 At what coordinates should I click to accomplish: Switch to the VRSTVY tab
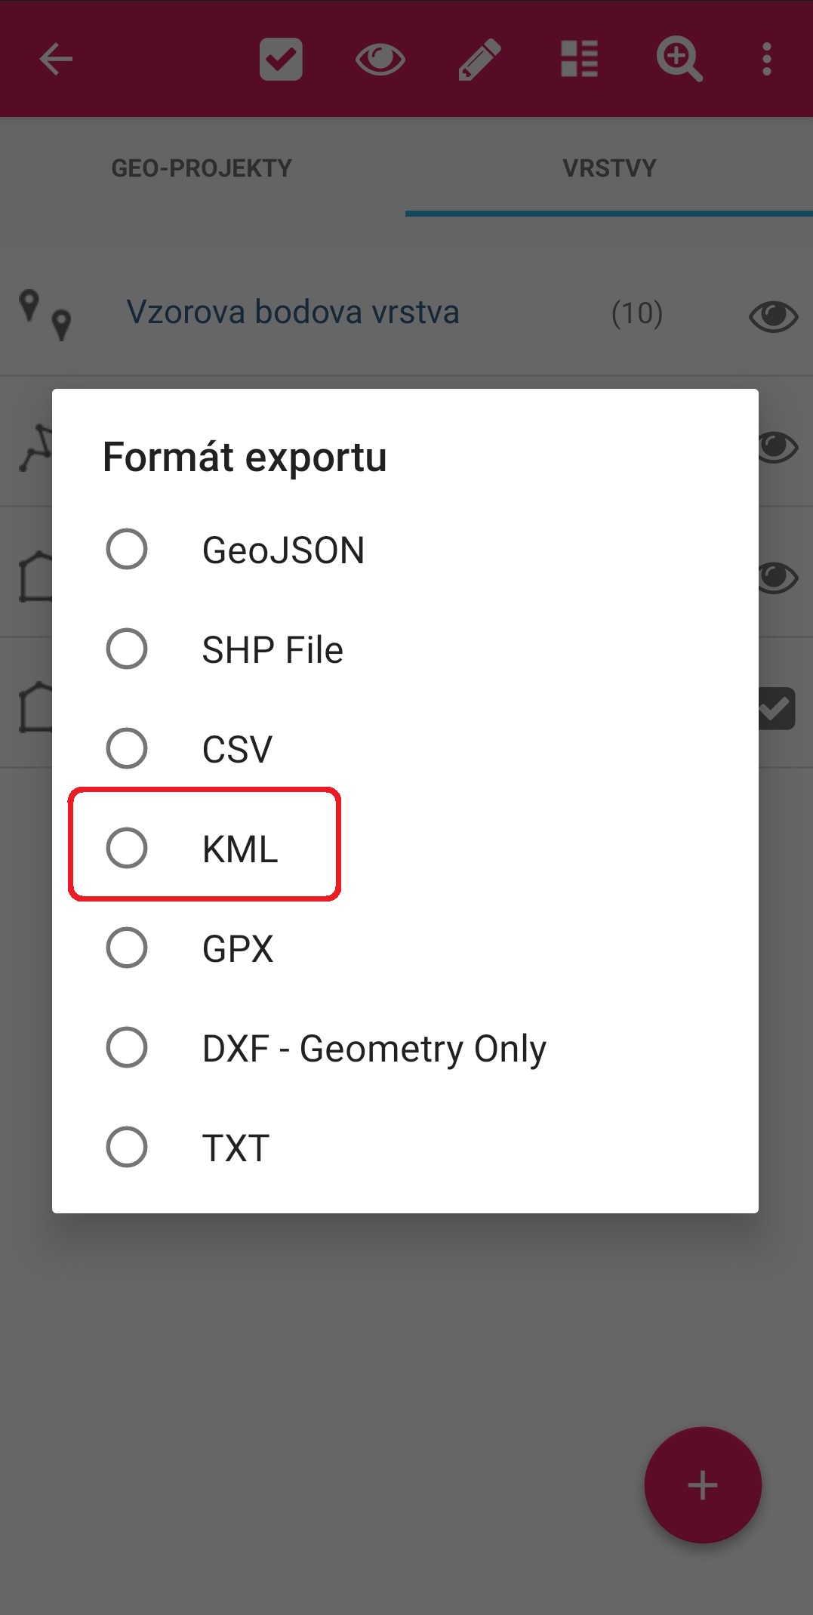pyautogui.click(x=609, y=168)
